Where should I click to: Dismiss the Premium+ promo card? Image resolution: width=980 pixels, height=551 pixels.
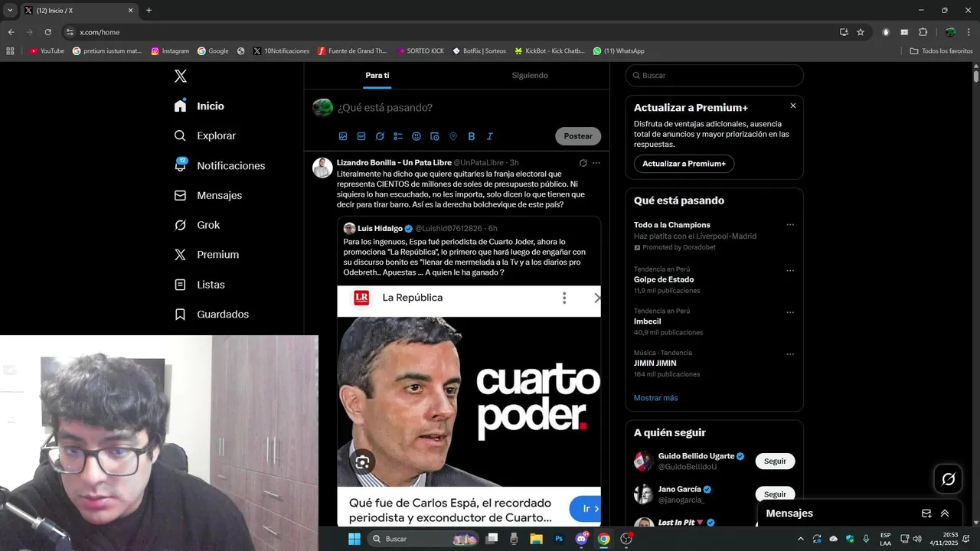pos(792,106)
